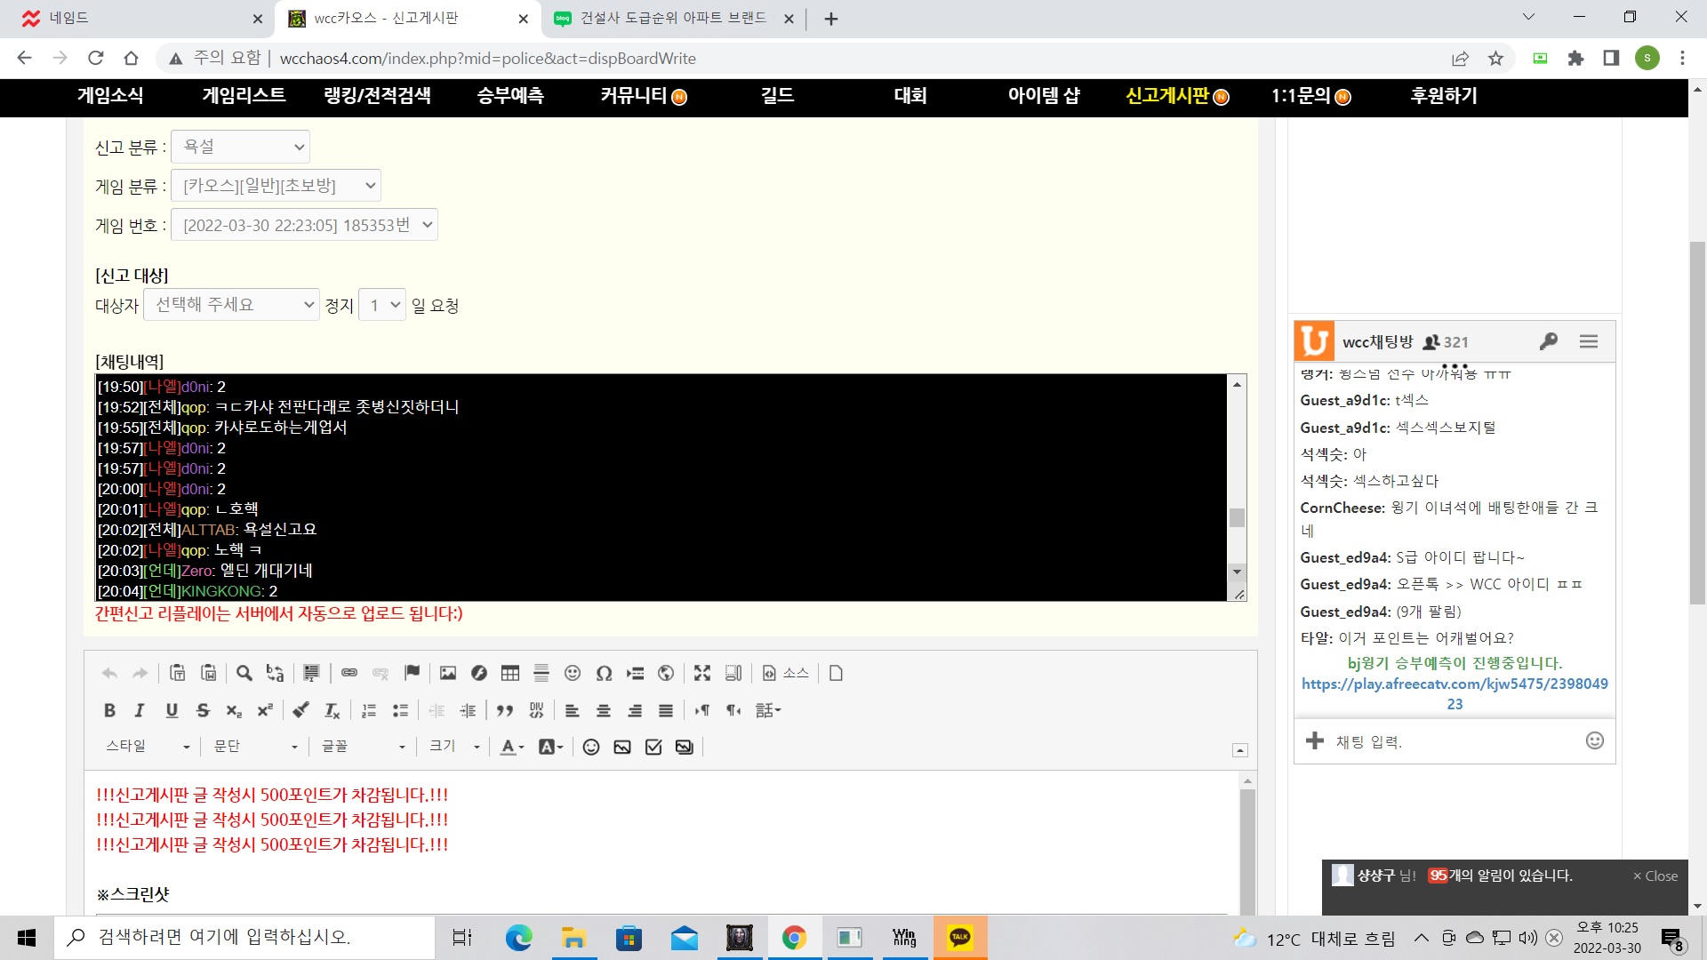Open the 게임 번호 dropdown
This screenshot has height=960, width=1707.
click(304, 225)
